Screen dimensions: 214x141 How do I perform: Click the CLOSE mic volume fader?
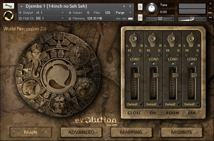[137, 75]
